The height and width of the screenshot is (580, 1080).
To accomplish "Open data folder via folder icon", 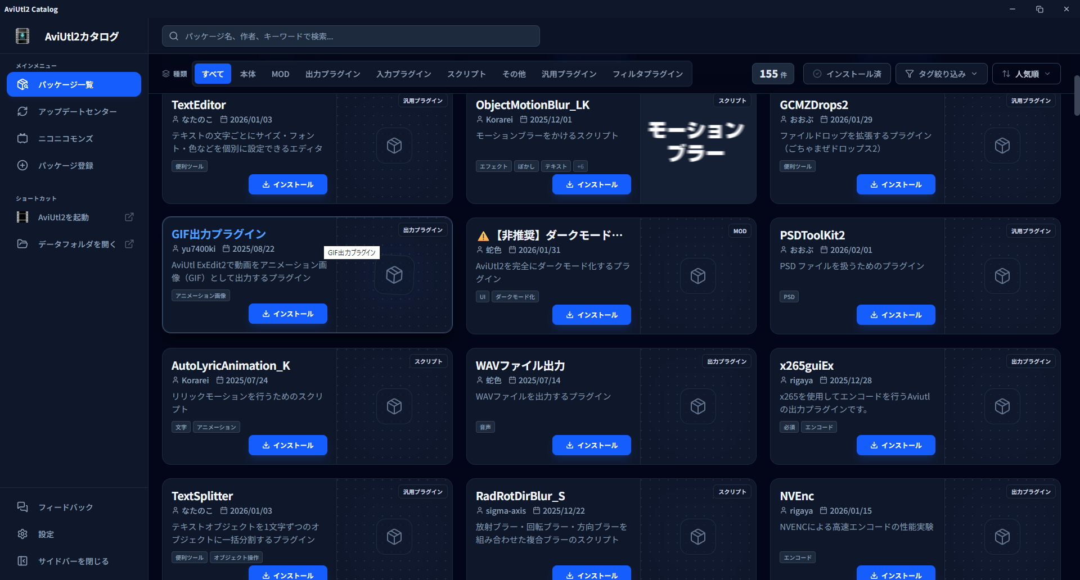I will pyautogui.click(x=22, y=244).
